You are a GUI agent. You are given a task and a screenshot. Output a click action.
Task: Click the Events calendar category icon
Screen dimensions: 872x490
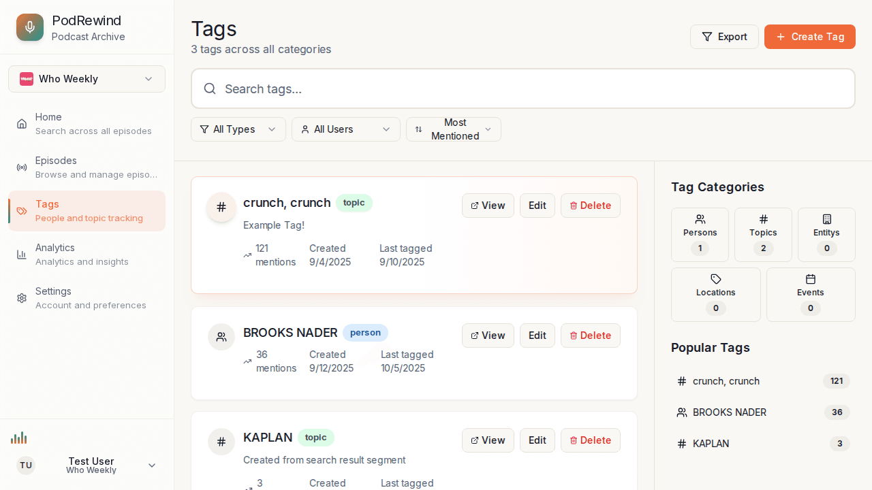[811, 279]
